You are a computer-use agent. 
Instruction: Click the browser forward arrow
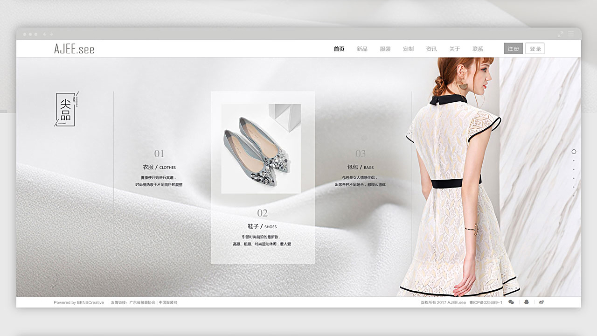[x=51, y=35]
